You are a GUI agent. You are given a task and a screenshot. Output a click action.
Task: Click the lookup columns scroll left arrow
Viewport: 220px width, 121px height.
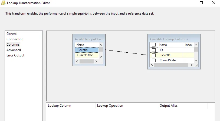152,65
